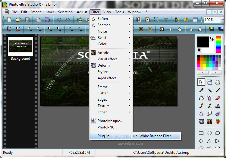Click the black foreground color swatch
226x158 pixels.
203,42
